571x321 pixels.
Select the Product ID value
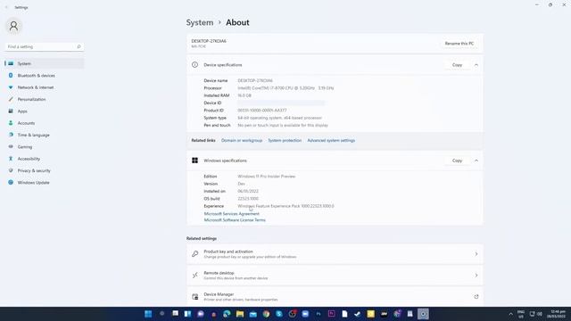tap(261, 111)
